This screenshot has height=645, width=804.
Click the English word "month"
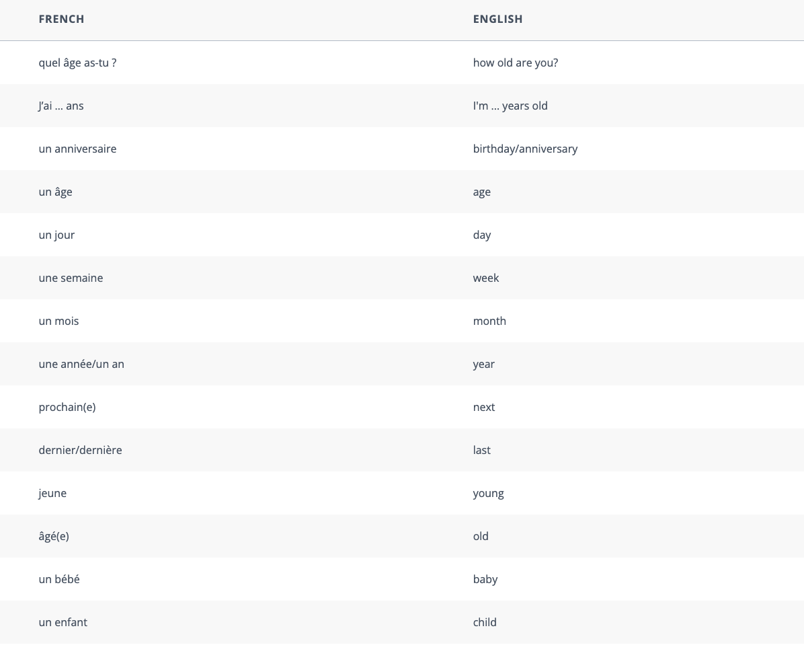489,321
